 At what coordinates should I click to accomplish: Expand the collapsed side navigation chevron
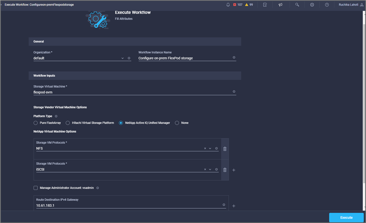[x=2, y=5]
